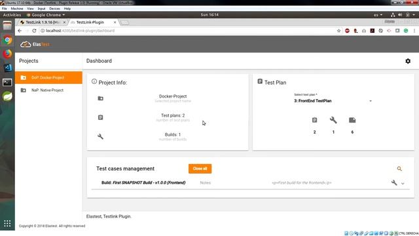
Task: Open search in Test cases management
Action: click(x=399, y=168)
